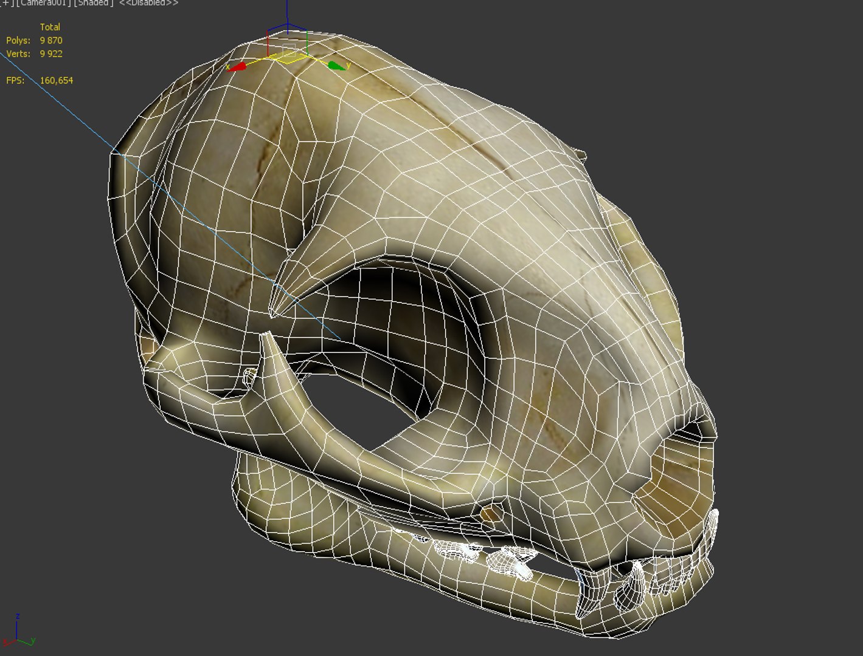Click the 'Verts:' statistics label

[x=18, y=53]
